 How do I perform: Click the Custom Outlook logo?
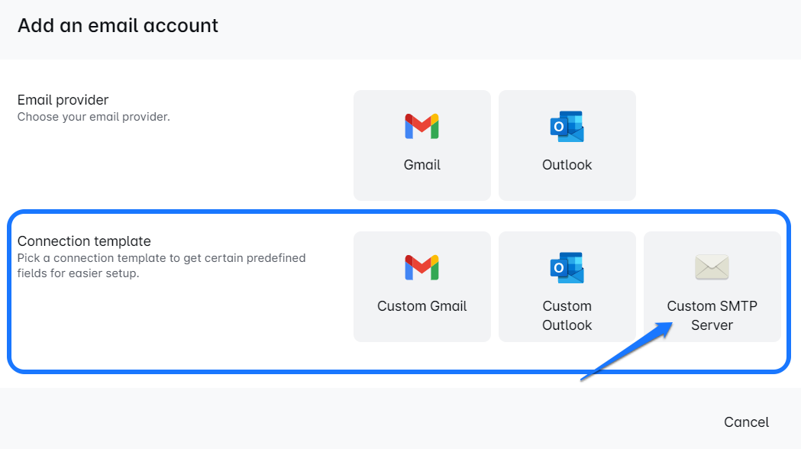tap(567, 267)
